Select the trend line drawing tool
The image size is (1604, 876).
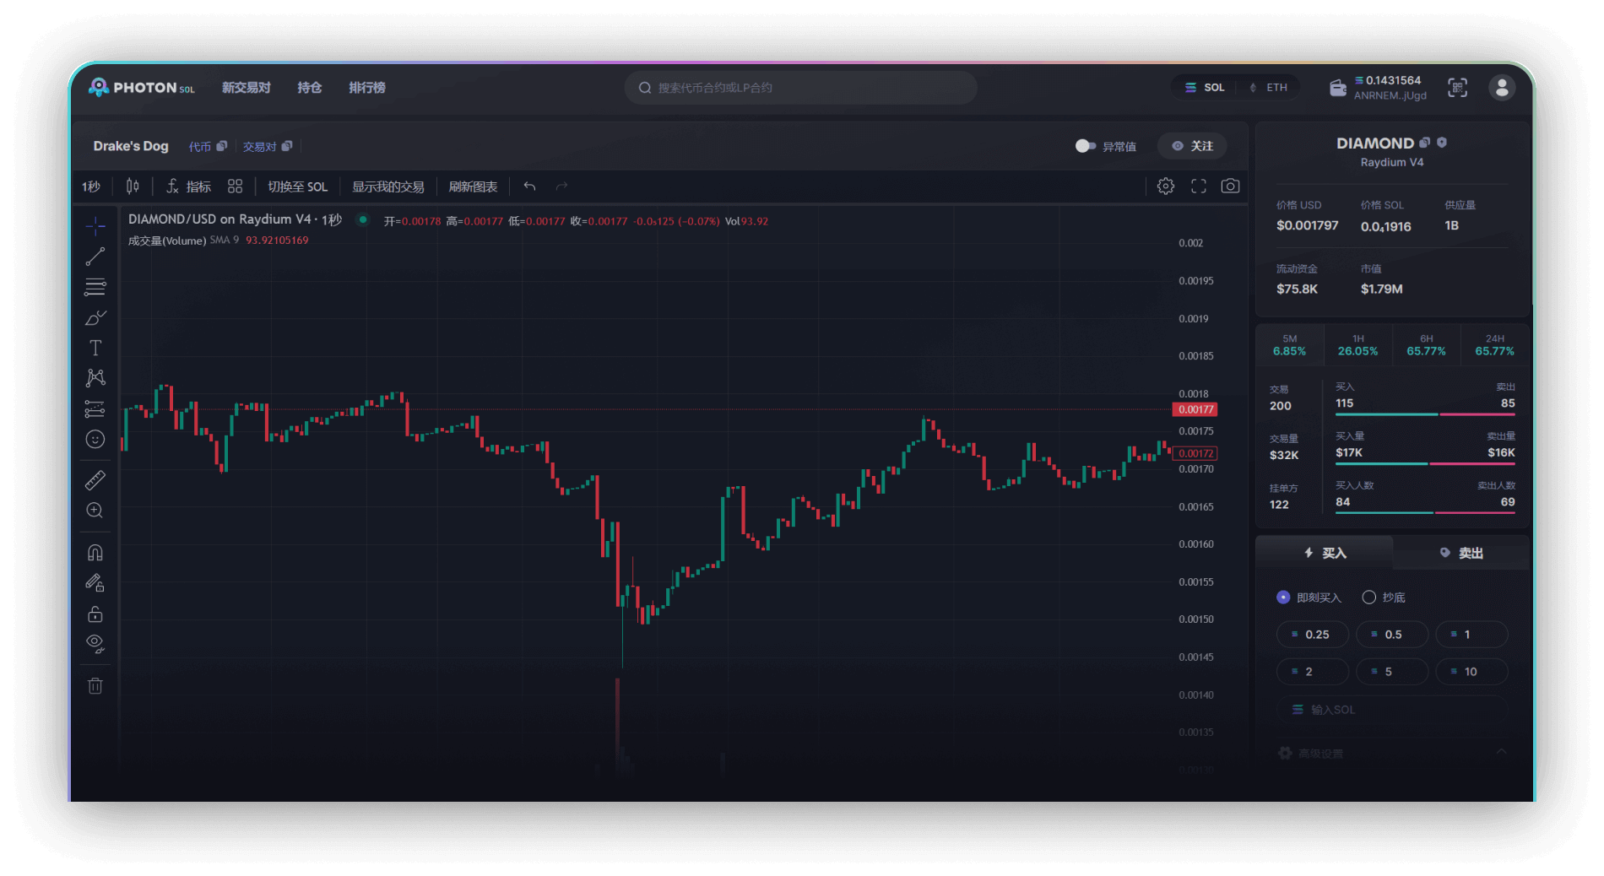click(95, 257)
